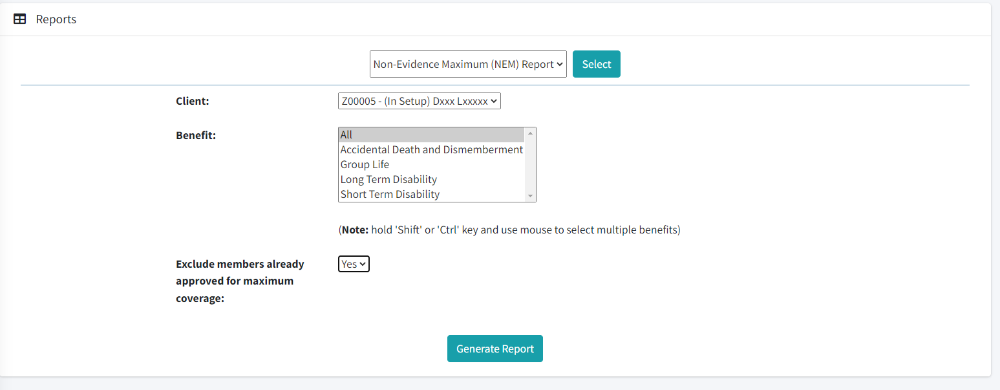Click the Benefit list scroll-down arrow
This screenshot has height=390, width=1000.
tap(531, 196)
